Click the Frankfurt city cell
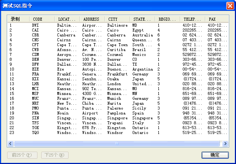Image resolution: width=236 pixels, height=164 pixels. [x=117, y=74]
